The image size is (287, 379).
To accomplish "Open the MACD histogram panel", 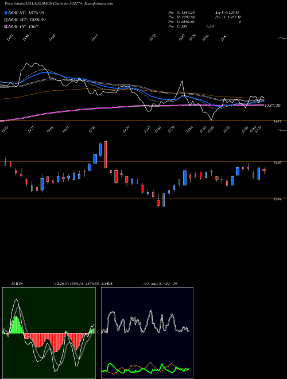I will (49, 333).
